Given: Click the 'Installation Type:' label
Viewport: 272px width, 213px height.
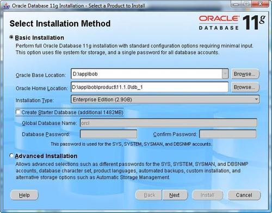Looking at the screenshot, I should (x=34, y=100).
